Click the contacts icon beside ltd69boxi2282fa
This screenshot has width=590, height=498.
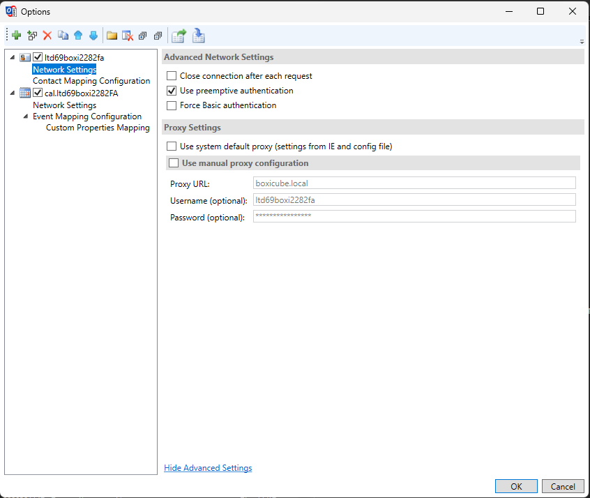point(25,58)
